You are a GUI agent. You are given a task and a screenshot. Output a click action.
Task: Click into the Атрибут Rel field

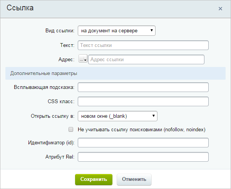[143, 157]
